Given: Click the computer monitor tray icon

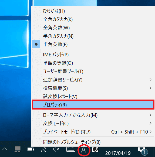Looking at the screenshot, I should (18, 149).
